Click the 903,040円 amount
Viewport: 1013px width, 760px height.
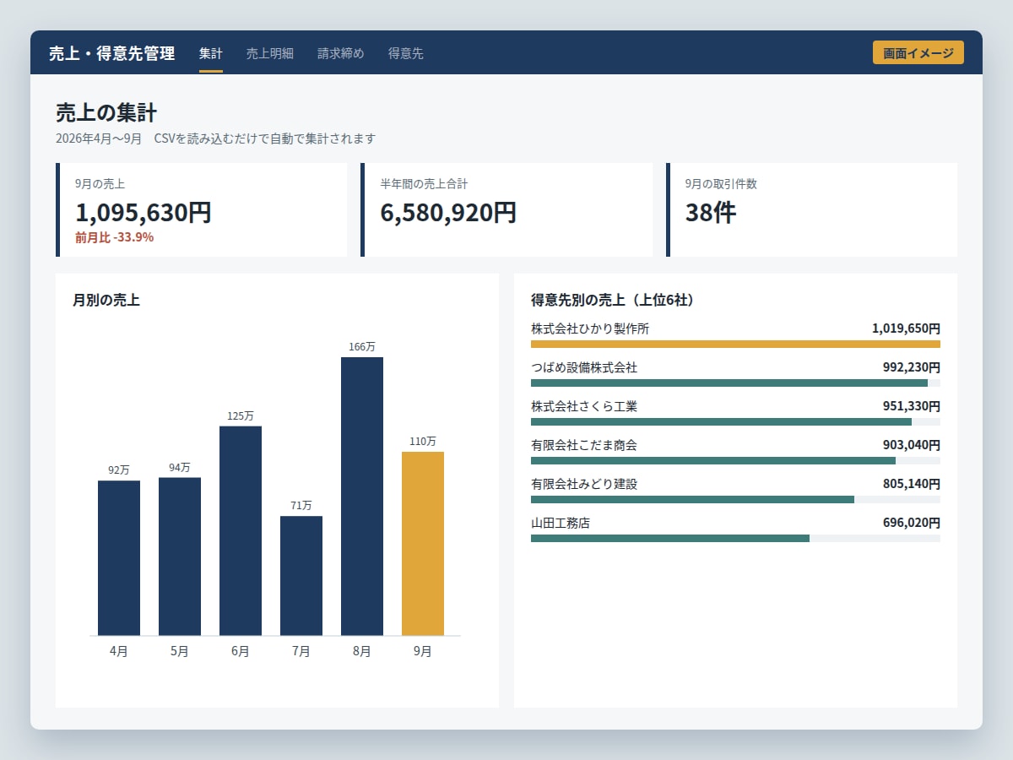pyautogui.click(x=912, y=445)
